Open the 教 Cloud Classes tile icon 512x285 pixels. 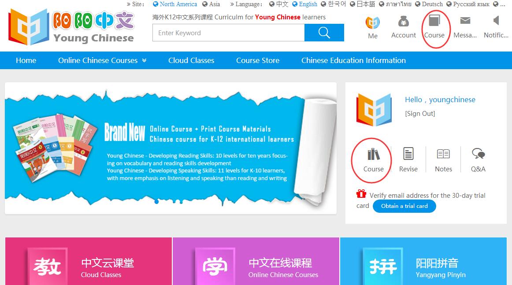click(x=47, y=266)
